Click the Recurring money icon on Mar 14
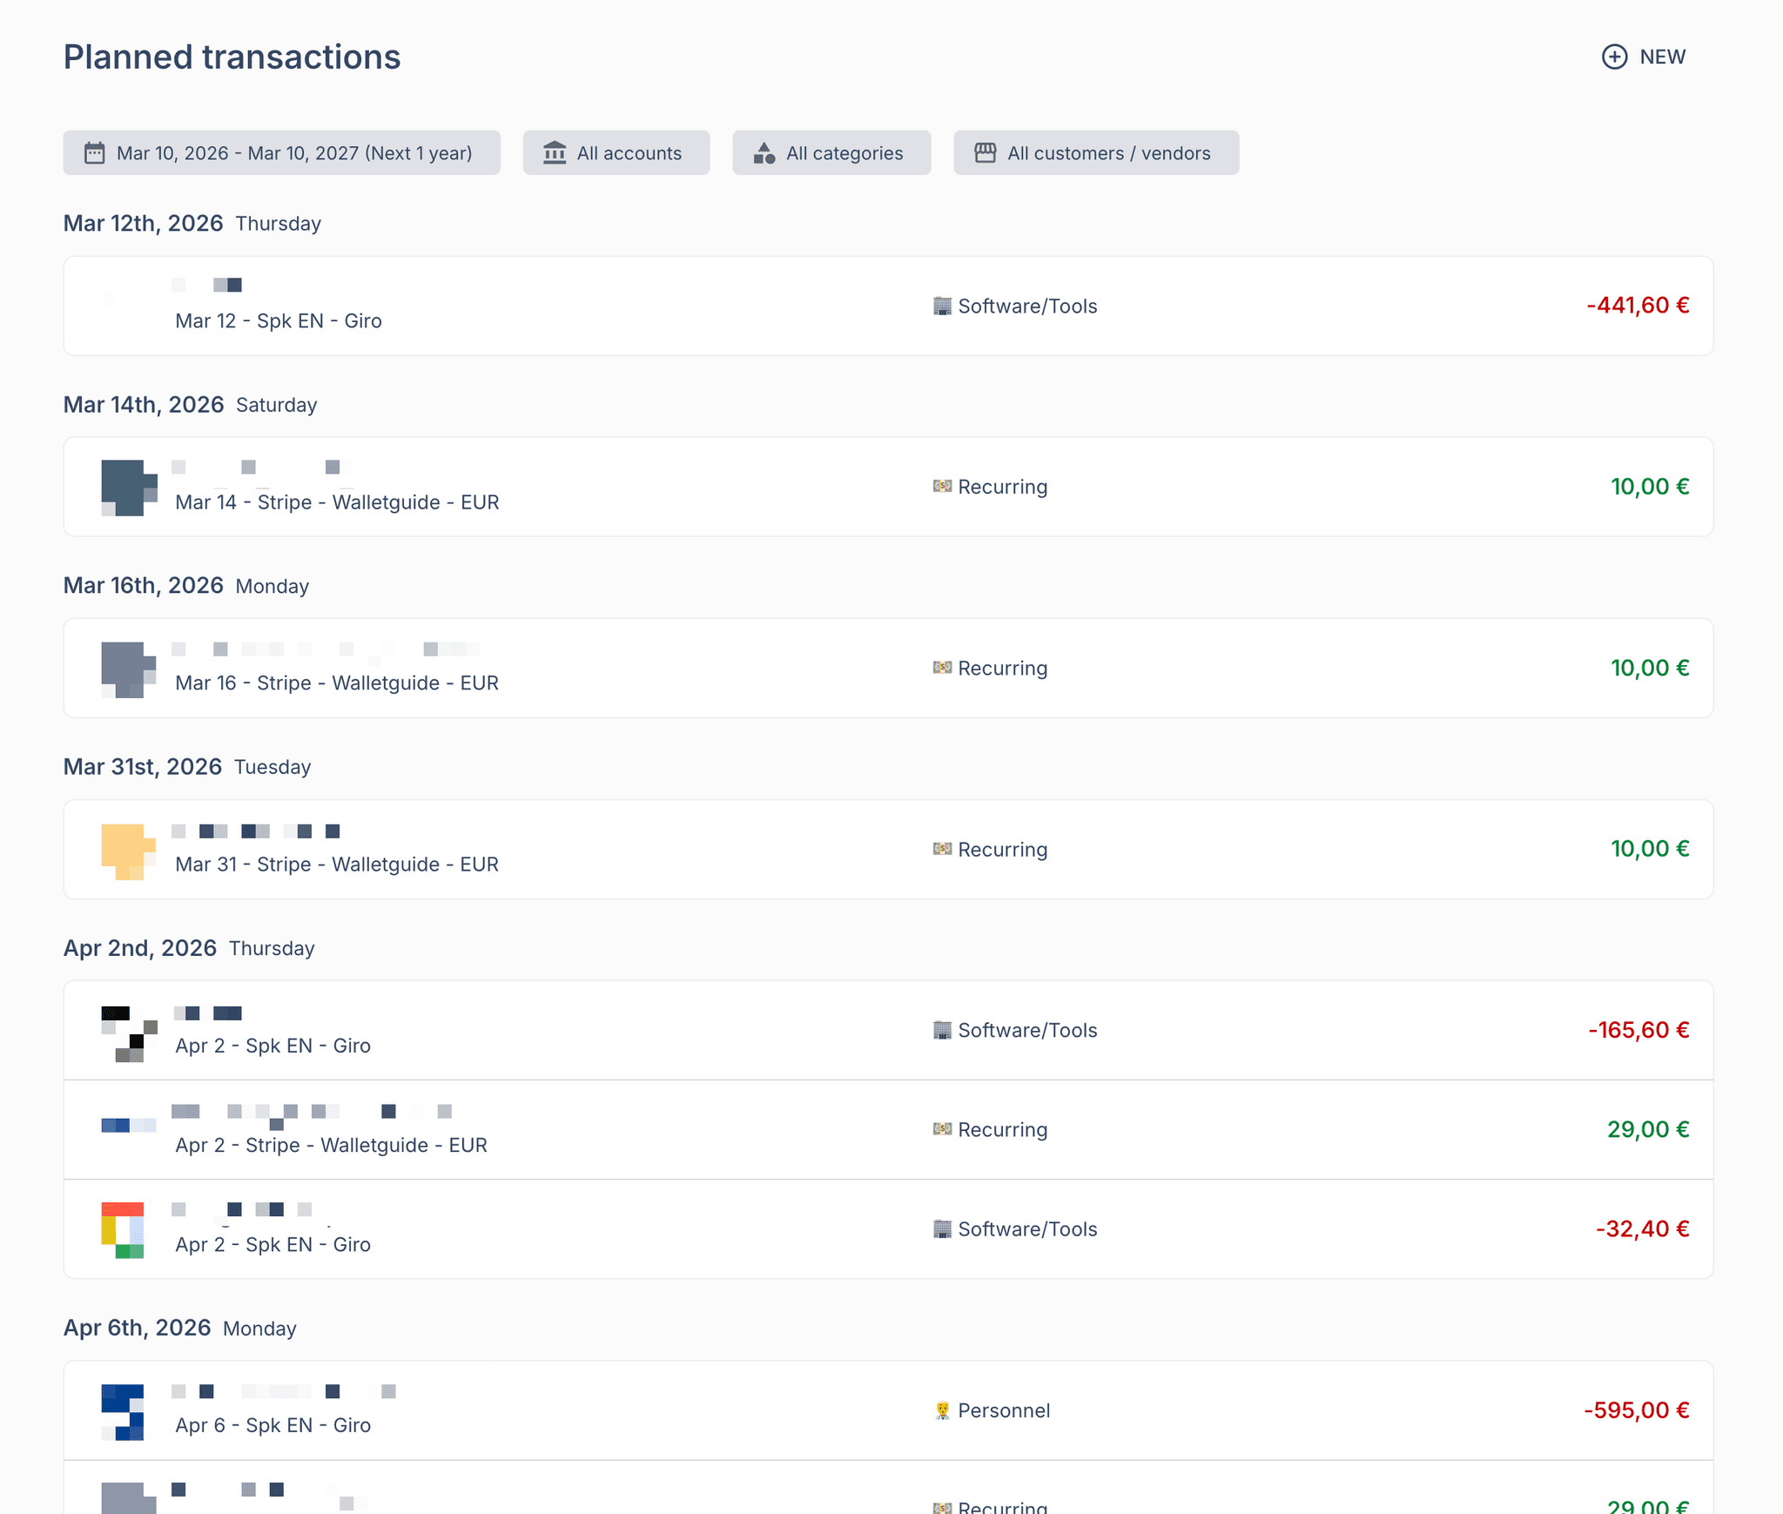 pyautogui.click(x=942, y=487)
